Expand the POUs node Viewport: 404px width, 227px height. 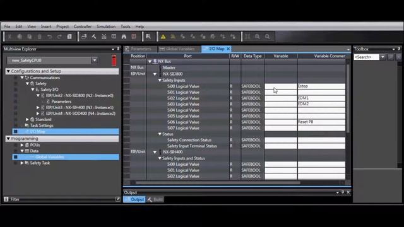point(22,145)
